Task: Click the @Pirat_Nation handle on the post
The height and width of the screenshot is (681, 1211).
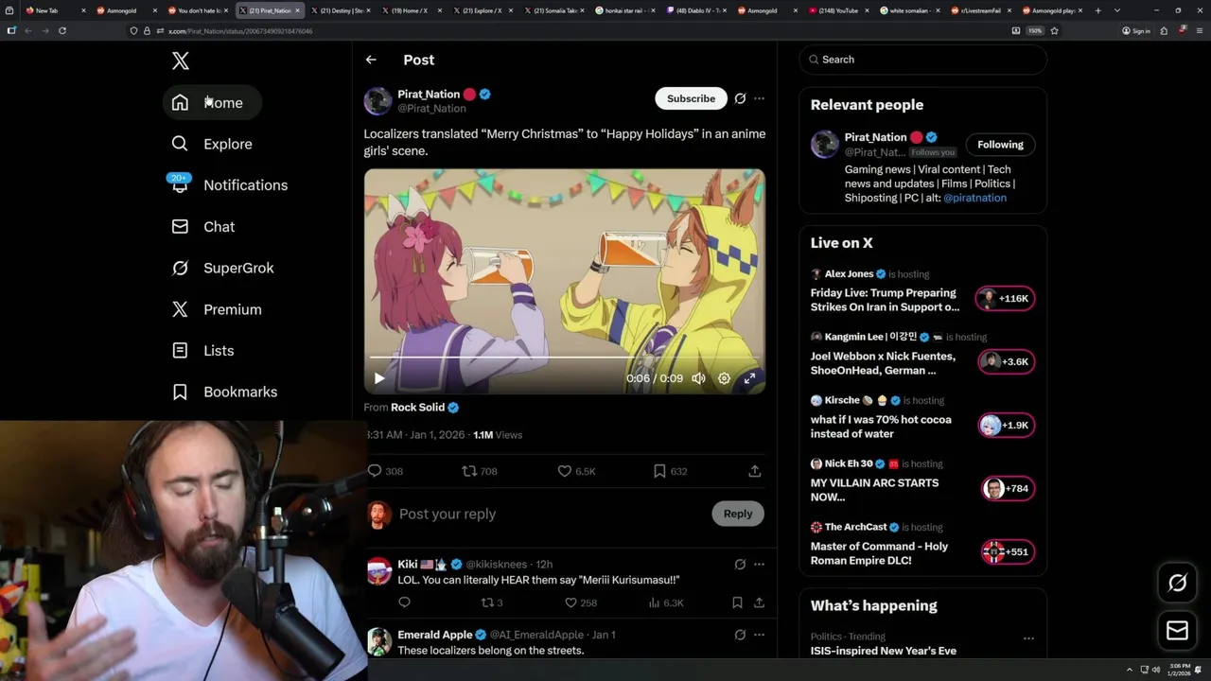Action: click(x=431, y=109)
